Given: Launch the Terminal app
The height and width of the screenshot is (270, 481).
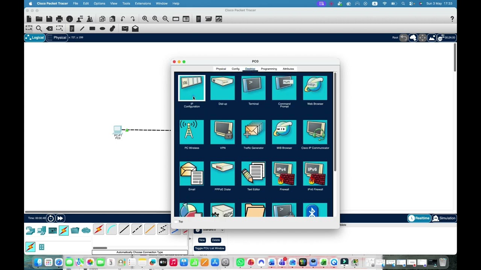Looking at the screenshot, I should [x=253, y=88].
